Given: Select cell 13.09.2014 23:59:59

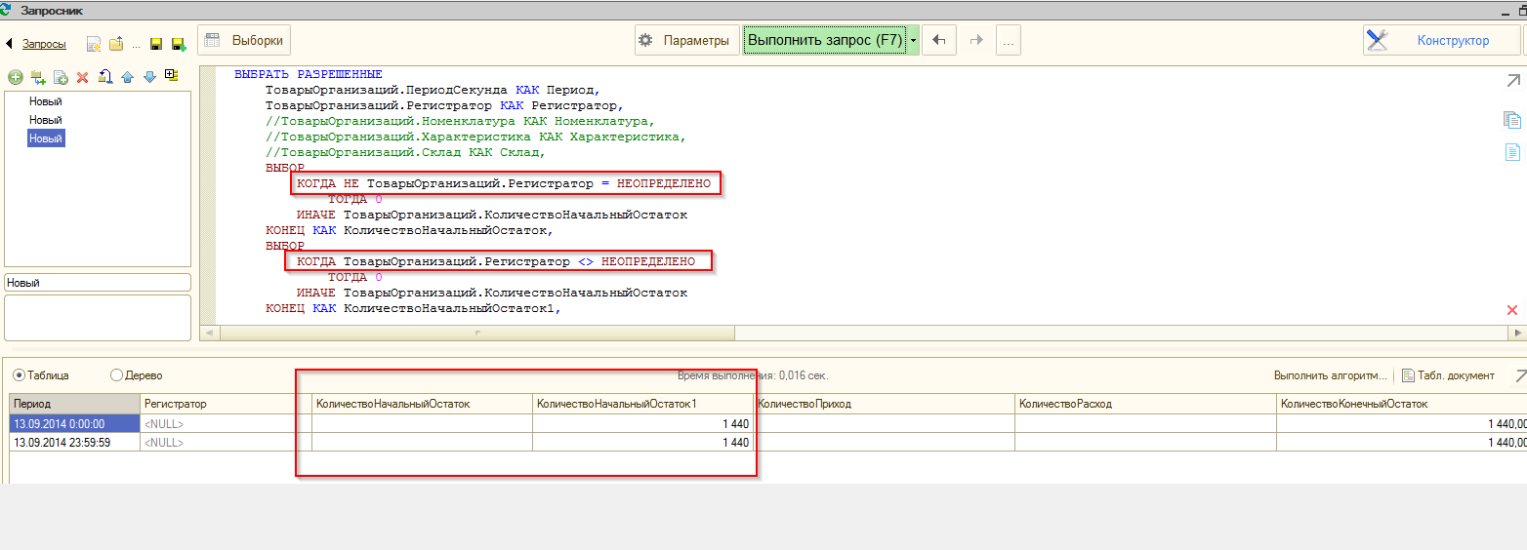Looking at the screenshot, I should [x=74, y=443].
